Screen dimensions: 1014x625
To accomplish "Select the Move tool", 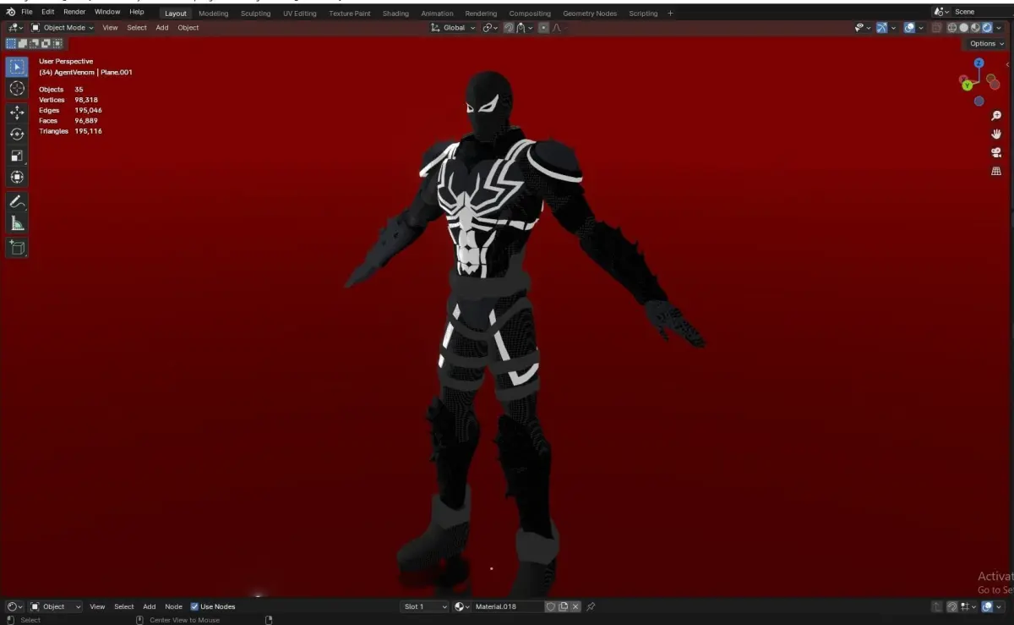I will (17, 112).
